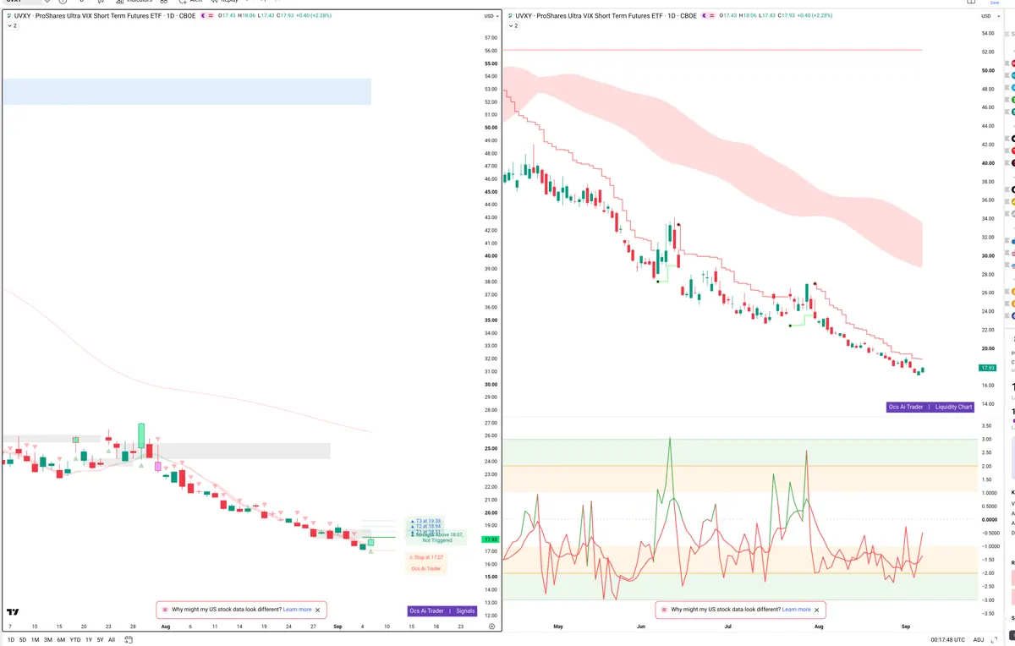1015x646 pixels.
Task: Click the 50.00 level on left price axis
Action: click(x=491, y=128)
